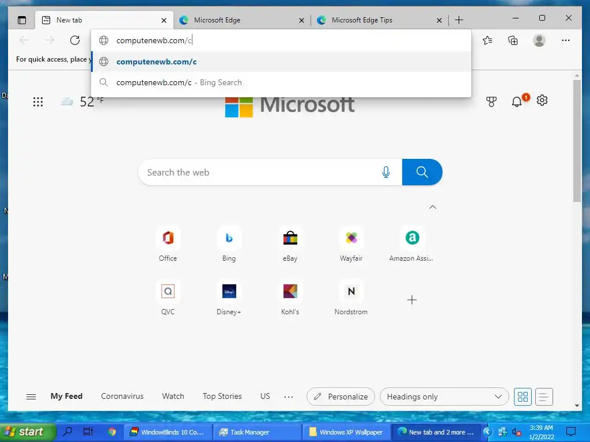Open the Windows start button
The height and width of the screenshot is (442, 590).
pyautogui.click(x=28, y=432)
